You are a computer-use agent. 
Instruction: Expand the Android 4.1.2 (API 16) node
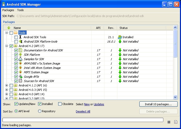(x=6, y=85)
